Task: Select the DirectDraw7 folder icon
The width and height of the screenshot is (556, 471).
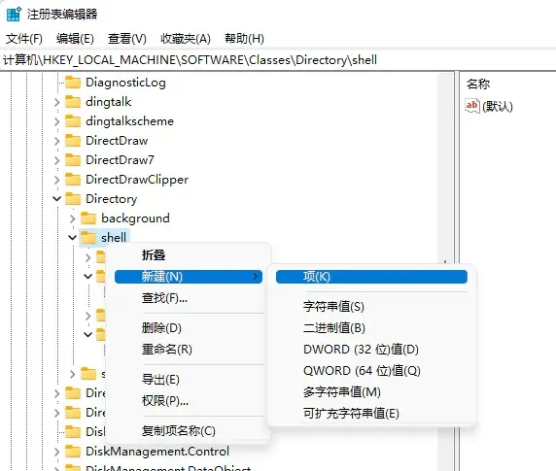Action: (73, 160)
